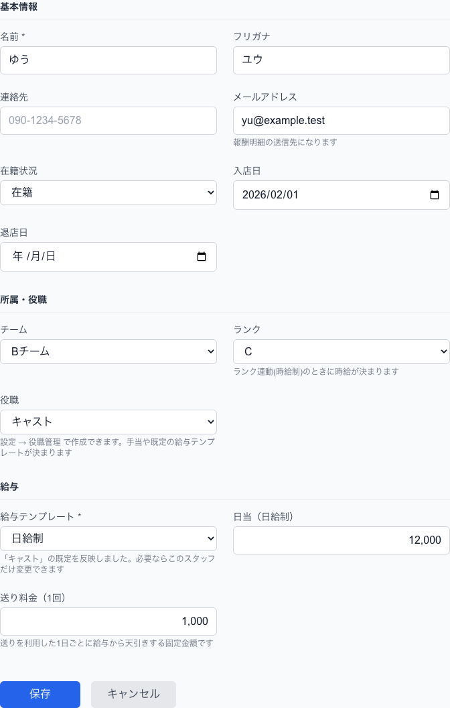450x708 pixels.
Task: Click the 設定 → 役職管理 hint text
Action: [x=107, y=447]
